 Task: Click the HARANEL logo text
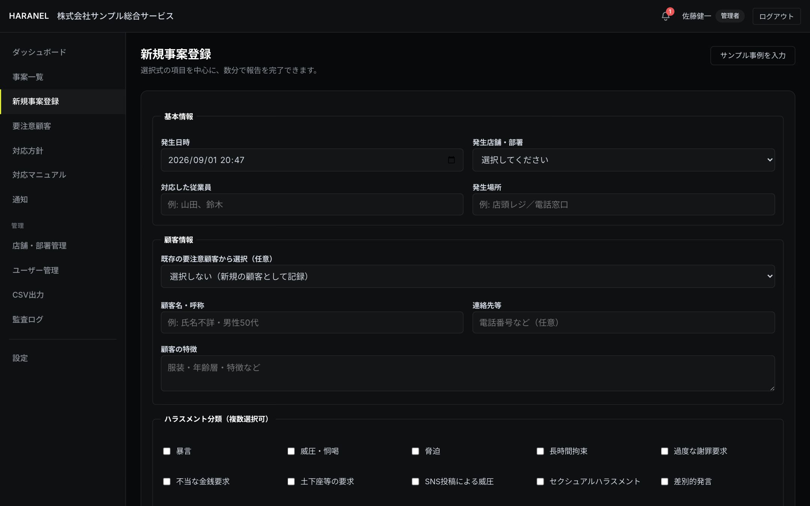tap(29, 16)
